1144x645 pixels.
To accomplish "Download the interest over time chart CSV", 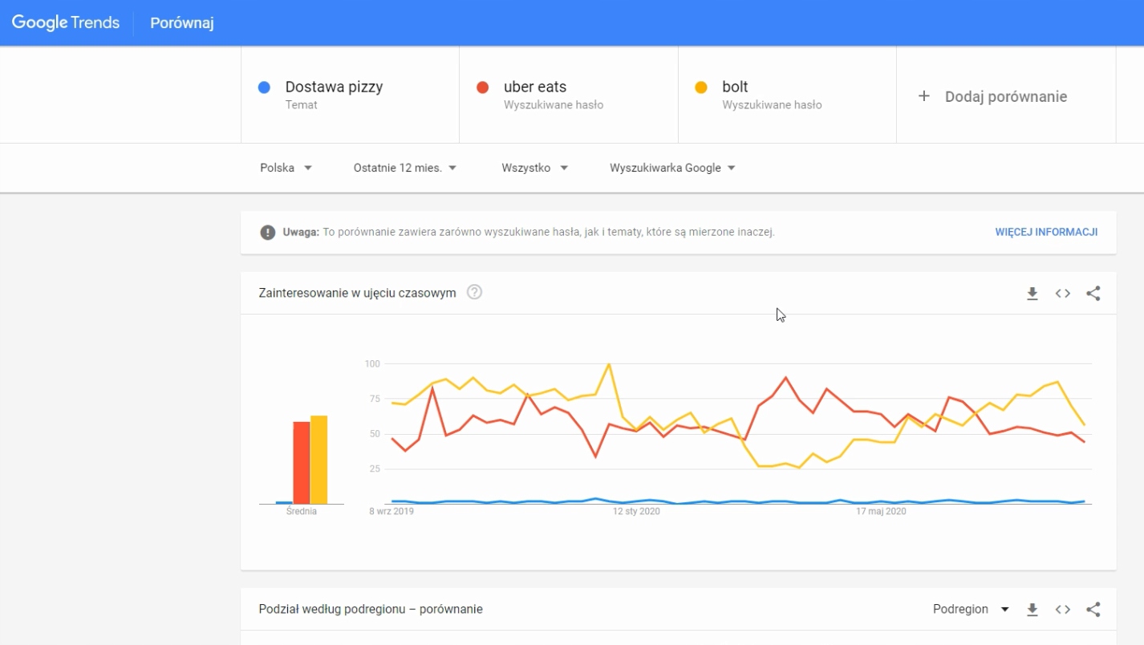I will pyautogui.click(x=1032, y=294).
